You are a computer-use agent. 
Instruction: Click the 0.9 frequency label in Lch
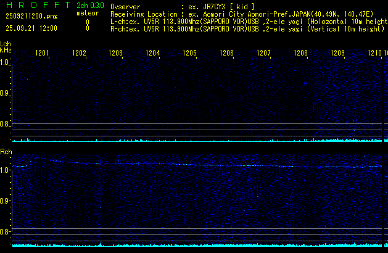point(5,93)
